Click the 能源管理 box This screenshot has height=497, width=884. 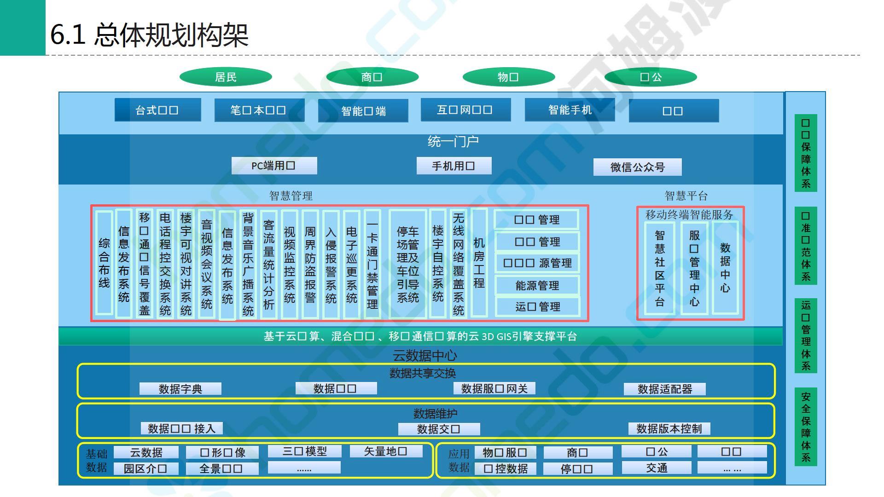coord(537,285)
